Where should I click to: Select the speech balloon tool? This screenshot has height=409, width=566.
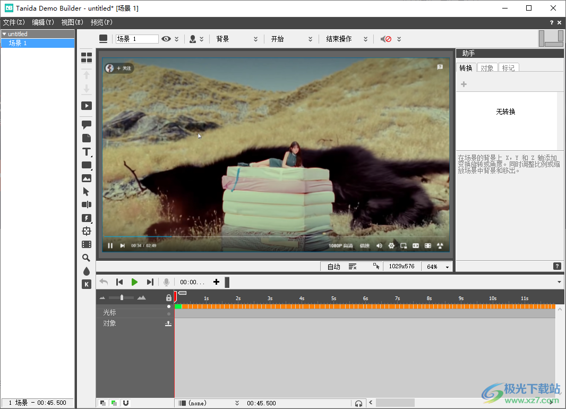[x=86, y=125]
